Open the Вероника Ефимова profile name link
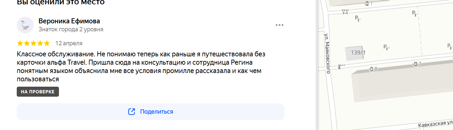 (x=69, y=21)
